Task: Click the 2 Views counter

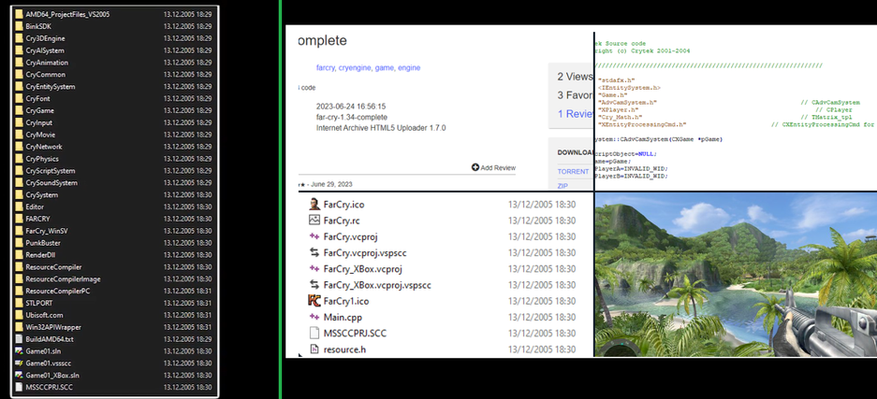Action: coord(575,77)
